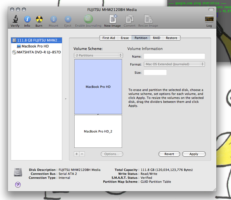This screenshot has width=231, height=200.
Task: Click the GUID Partition Table text
Action: click(x=156, y=182)
